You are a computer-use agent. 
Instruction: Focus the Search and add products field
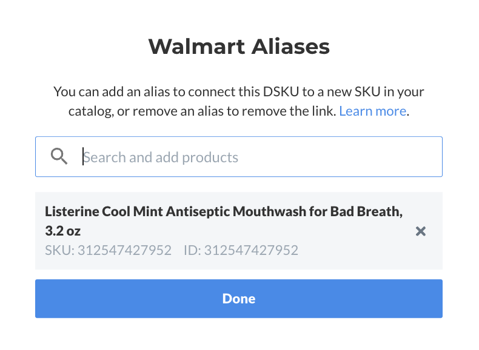[239, 157]
